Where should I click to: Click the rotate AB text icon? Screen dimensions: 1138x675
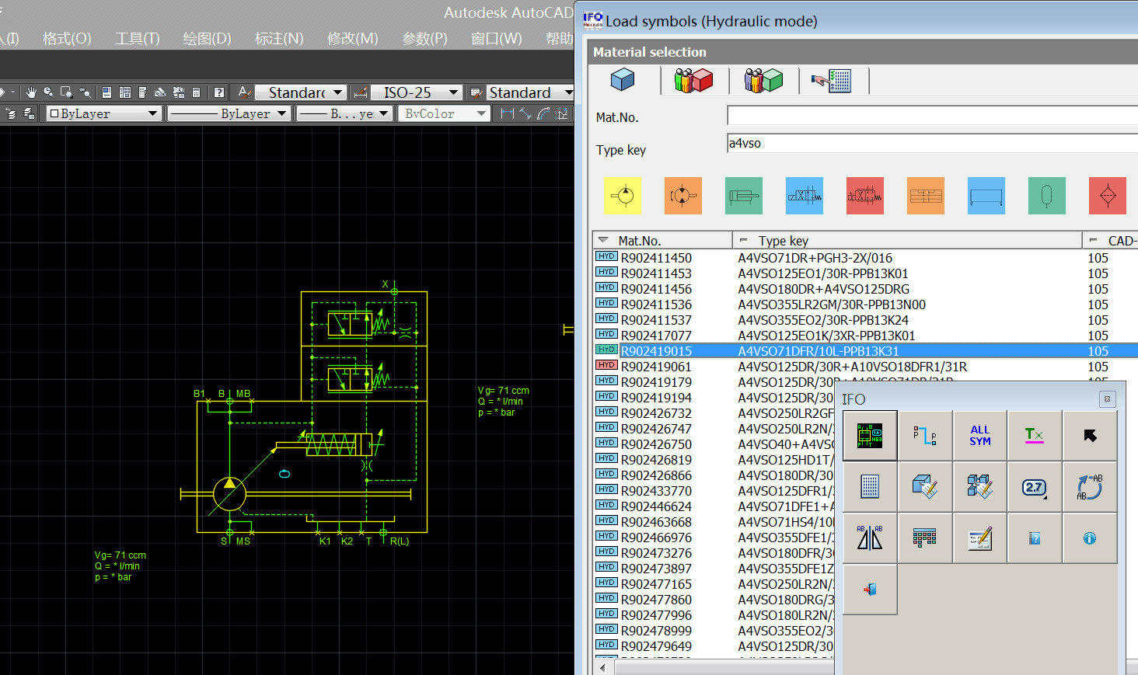tap(1090, 487)
